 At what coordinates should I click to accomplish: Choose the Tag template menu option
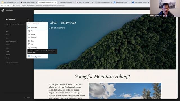click(37, 44)
